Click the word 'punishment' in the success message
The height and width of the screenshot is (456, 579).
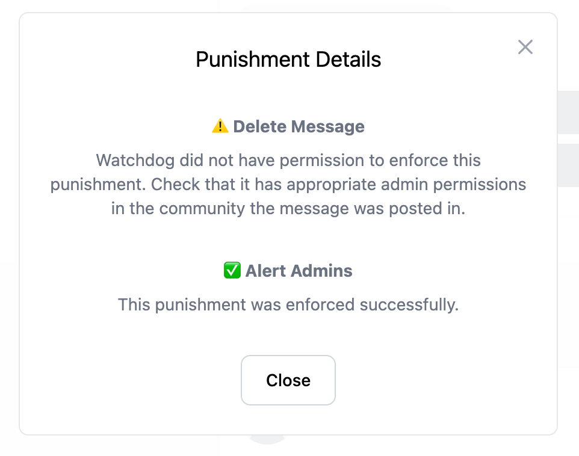point(194,304)
